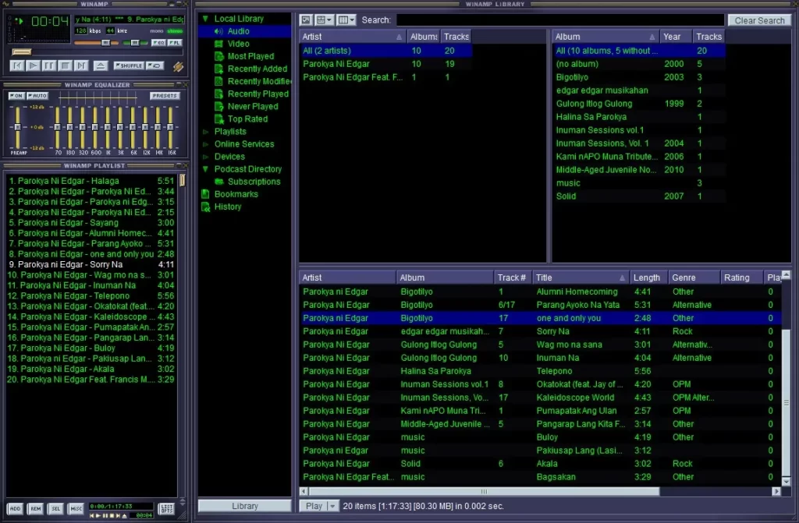
Task: Open playlist ADD menu
Action: (16, 508)
